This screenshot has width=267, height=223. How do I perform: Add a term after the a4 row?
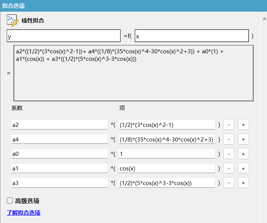click(x=243, y=139)
